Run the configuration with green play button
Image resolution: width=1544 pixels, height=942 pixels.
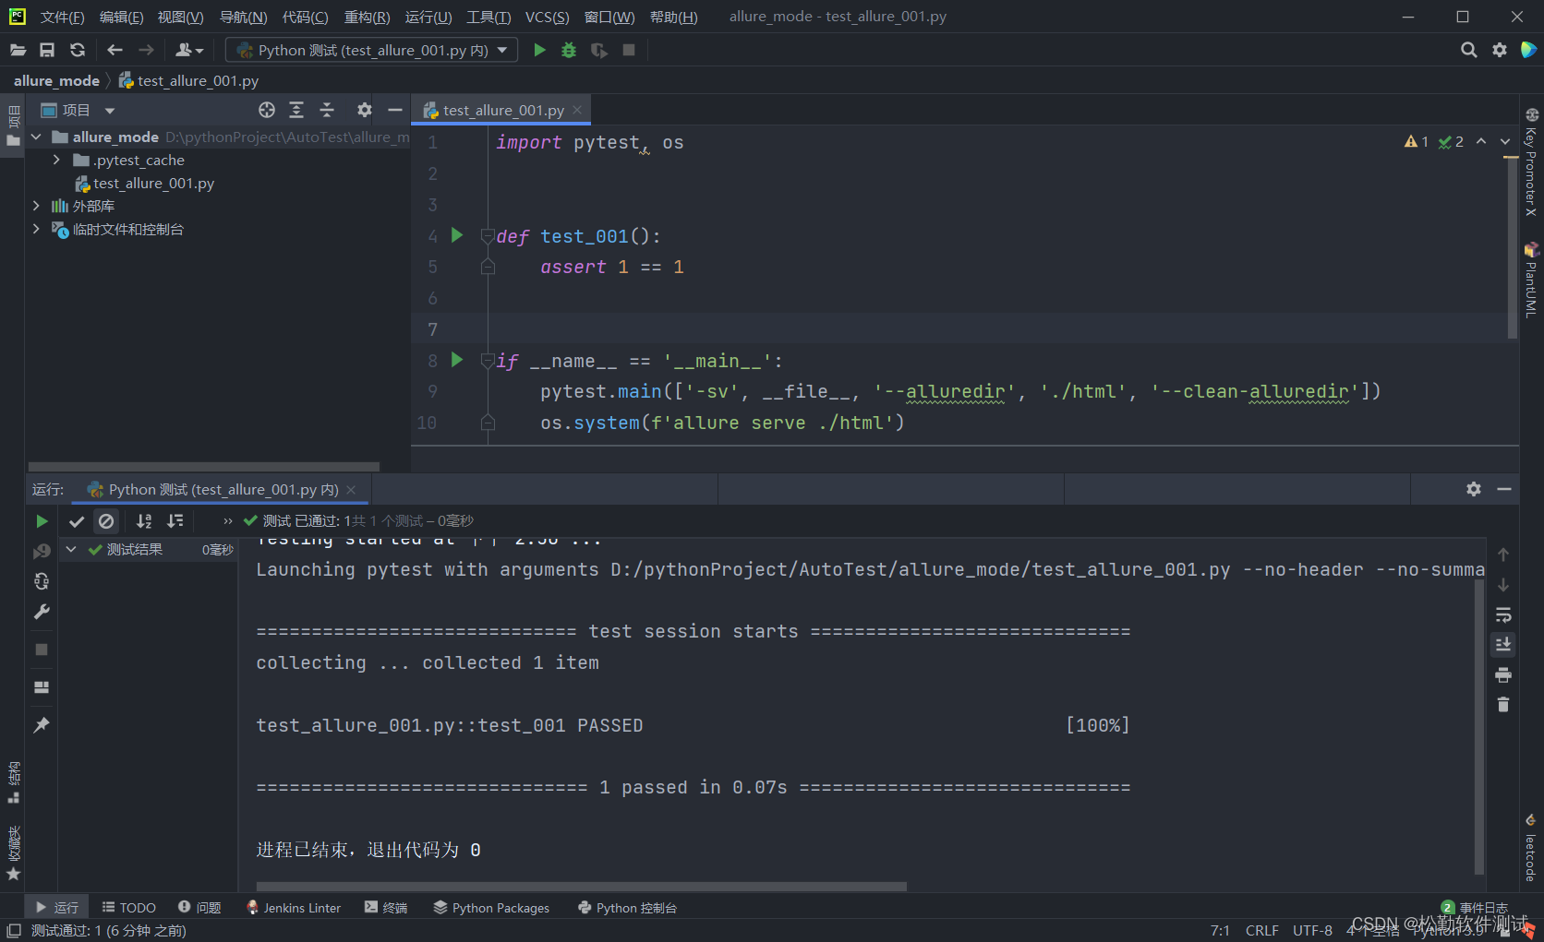[x=540, y=50]
